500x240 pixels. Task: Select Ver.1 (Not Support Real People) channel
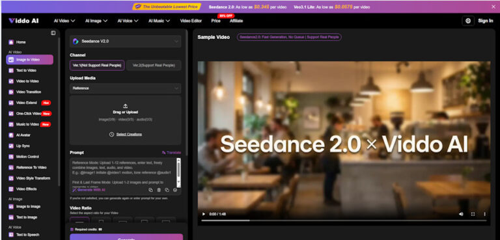pos(97,65)
